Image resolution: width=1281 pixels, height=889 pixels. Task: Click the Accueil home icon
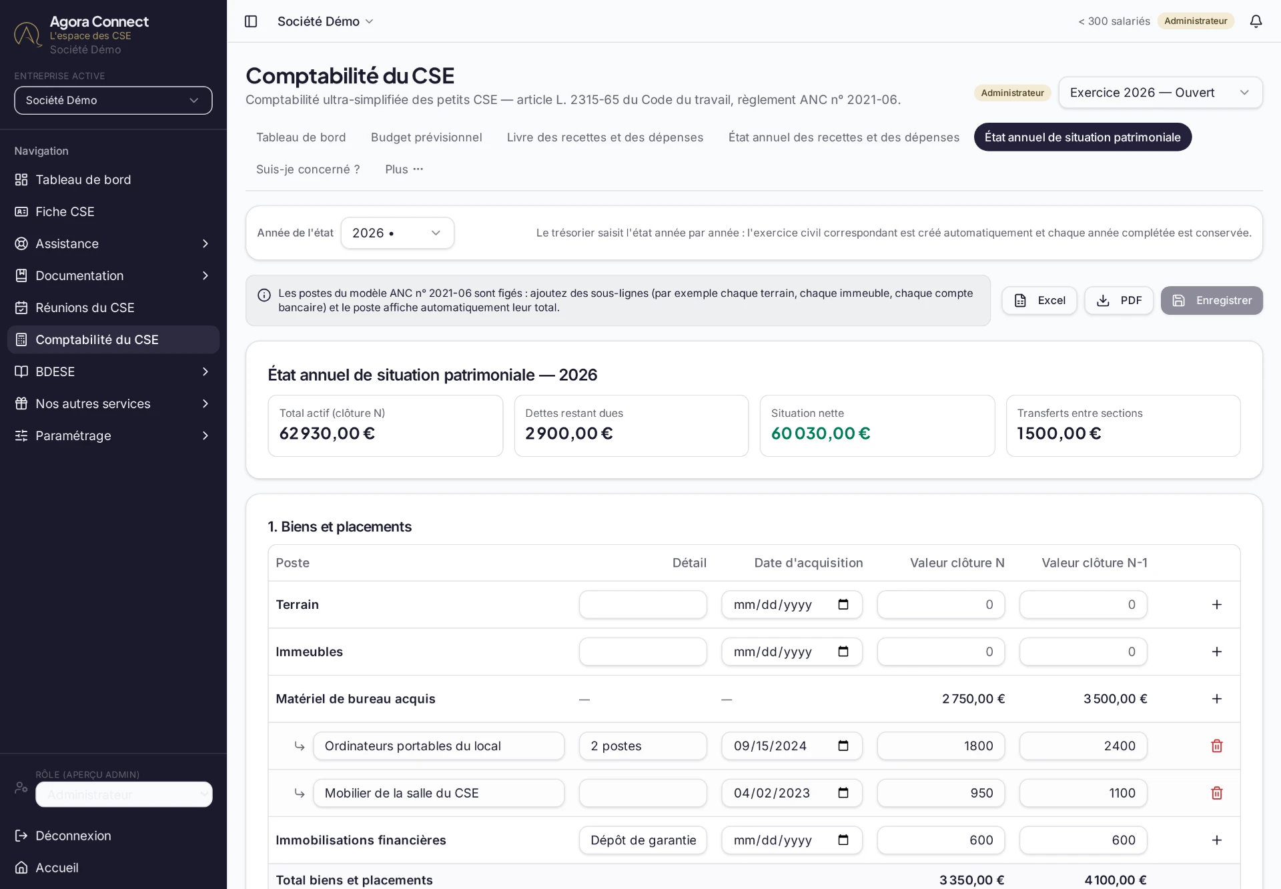pos(21,868)
